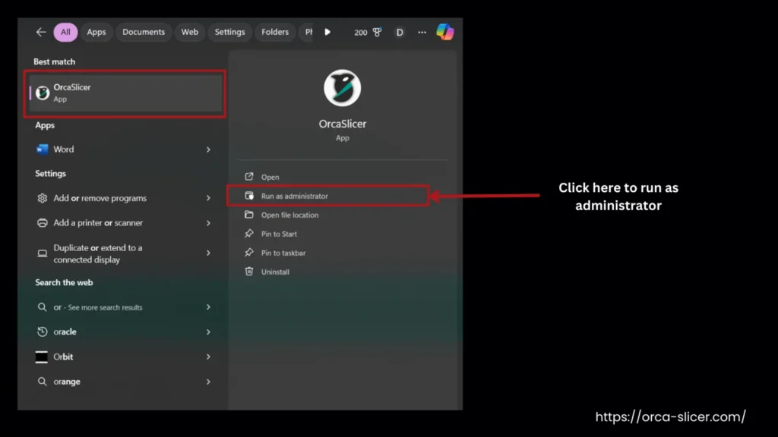
Task: Click the Orbit thumbnail icon
Action: pos(42,357)
